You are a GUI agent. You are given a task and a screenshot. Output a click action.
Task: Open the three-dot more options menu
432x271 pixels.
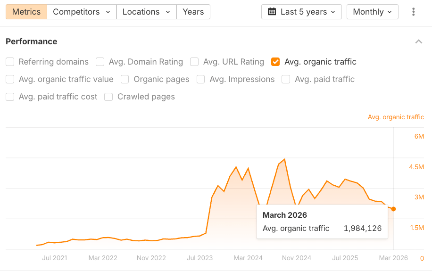[414, 12]
